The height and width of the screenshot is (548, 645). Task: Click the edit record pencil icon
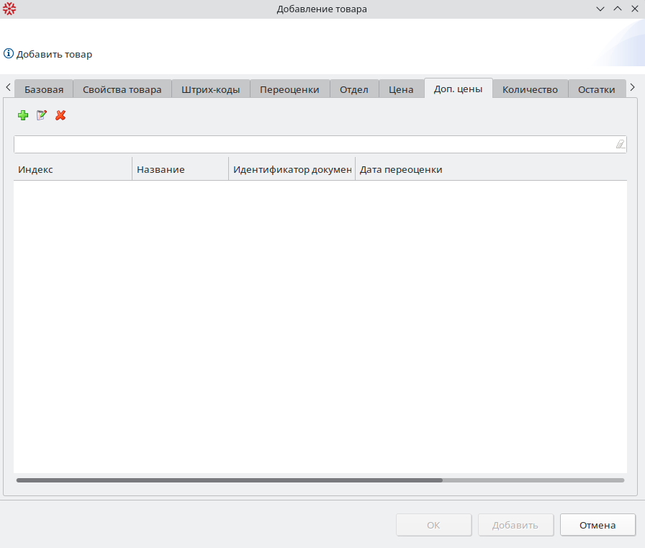tap(42, 115)
